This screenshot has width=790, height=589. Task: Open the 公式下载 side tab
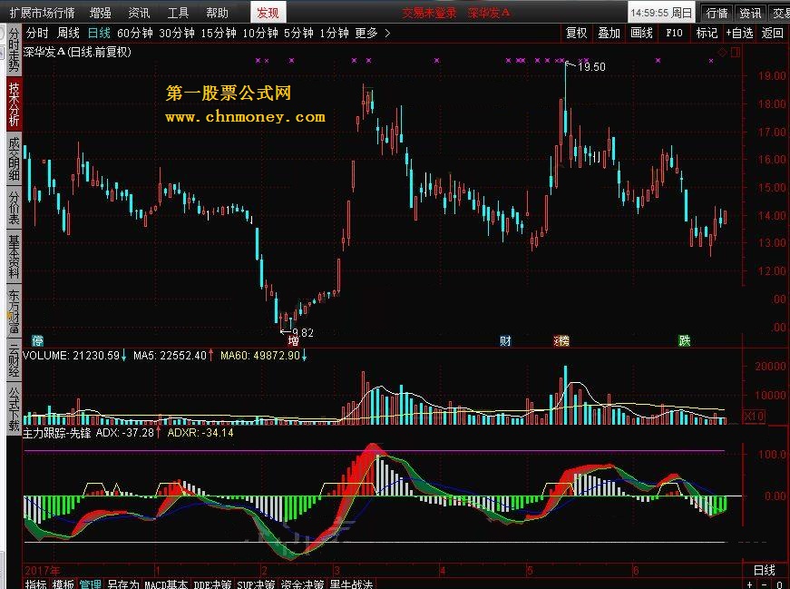tap(14, 408)
